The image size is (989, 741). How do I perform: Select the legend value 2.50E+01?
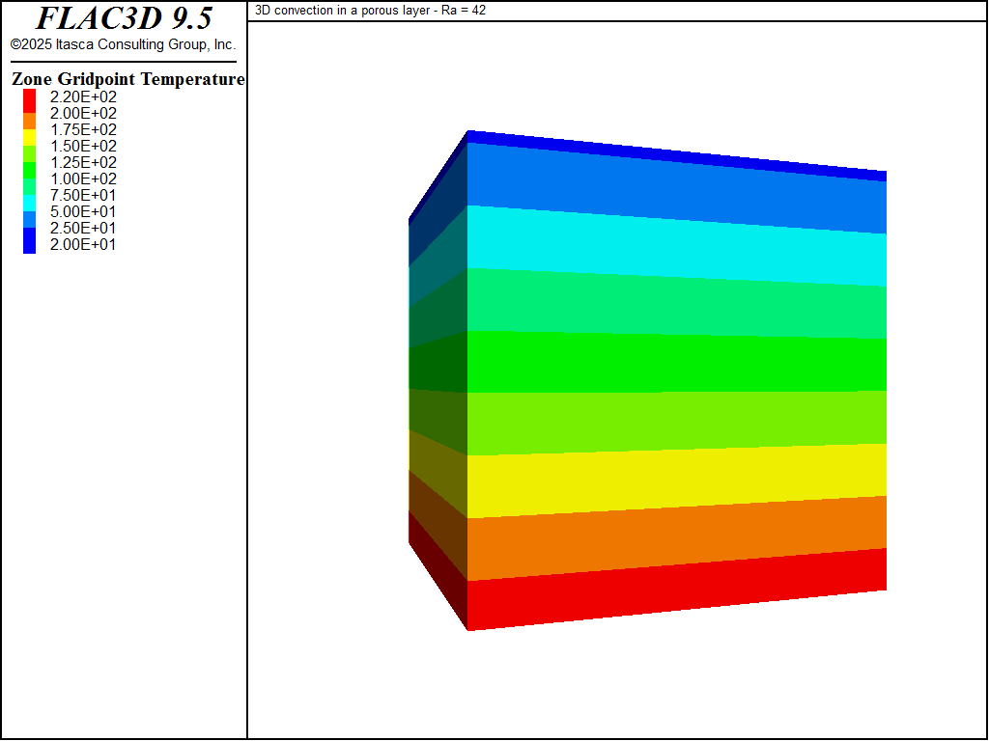tap(83, 228)
